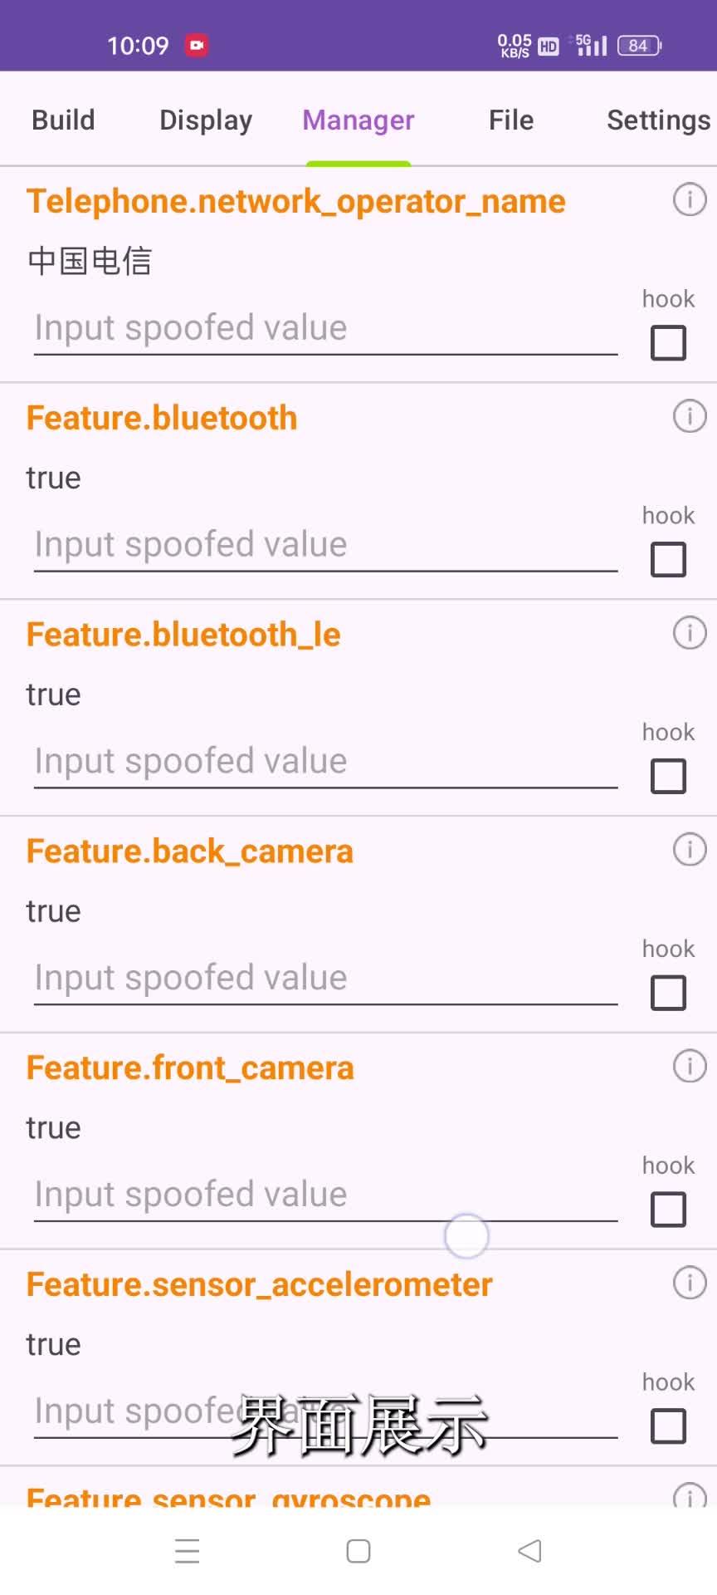Switch to the Build tab
This screenshot has height=1595, width=717.
point(63,120)
